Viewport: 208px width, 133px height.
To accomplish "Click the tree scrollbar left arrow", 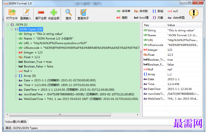I will coord(7,115).
